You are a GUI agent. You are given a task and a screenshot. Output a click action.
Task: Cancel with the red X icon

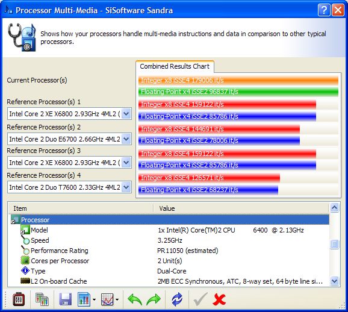coord(219,299)
